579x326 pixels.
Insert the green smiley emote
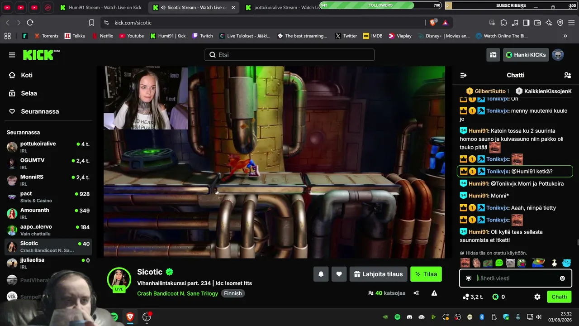click(499, 263)
